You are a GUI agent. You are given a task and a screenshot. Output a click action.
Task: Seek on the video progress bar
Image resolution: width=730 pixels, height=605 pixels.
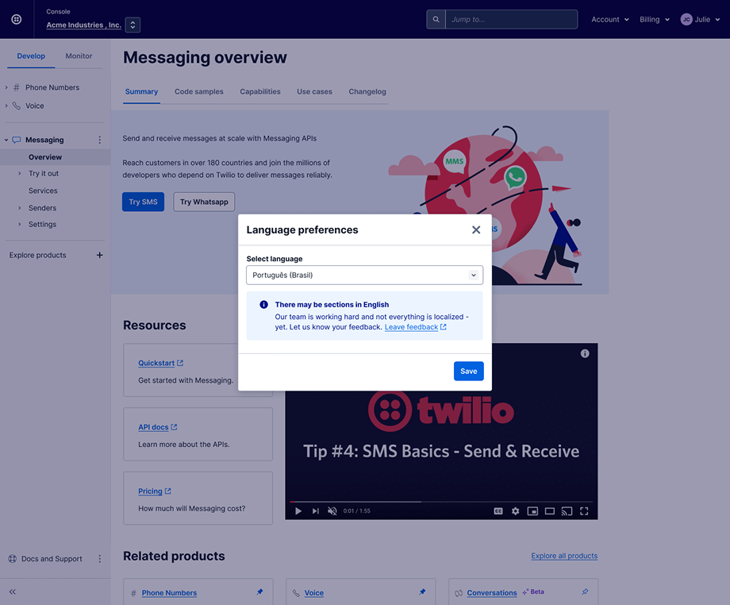(x=441, y=502)
